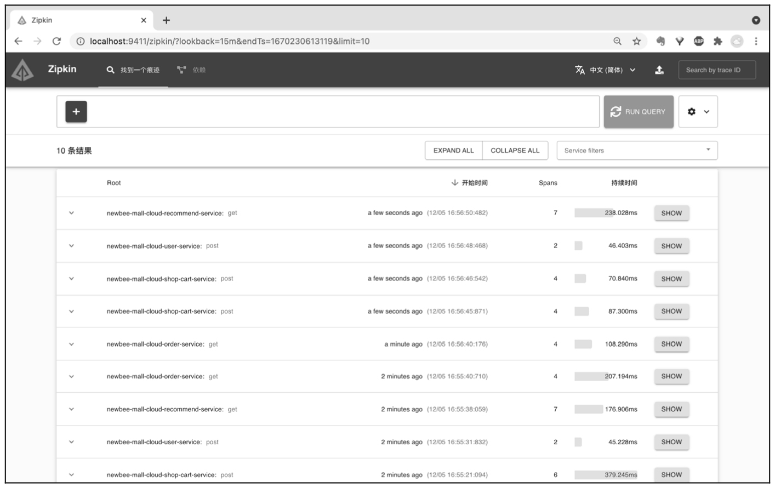Expand the order-service 108.290ms trace row
Screen dimensions: 775x488
(71, 344)
